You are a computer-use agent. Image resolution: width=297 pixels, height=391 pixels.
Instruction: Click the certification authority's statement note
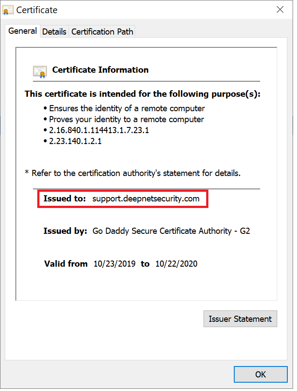tap(132, 173)
